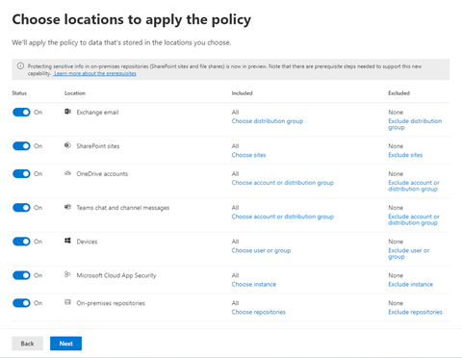462x358 pixels.
Task: Disable the Devices location toggle
Action: (21, 242)
